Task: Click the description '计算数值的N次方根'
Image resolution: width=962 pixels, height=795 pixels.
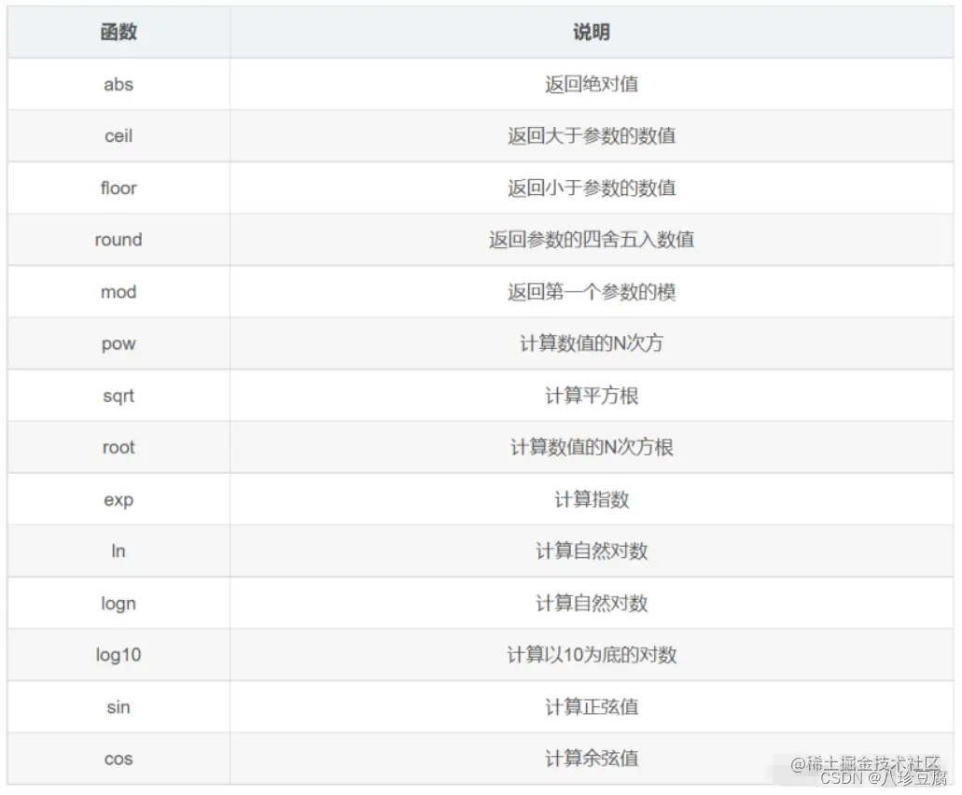Action: [x=592, y=447]
